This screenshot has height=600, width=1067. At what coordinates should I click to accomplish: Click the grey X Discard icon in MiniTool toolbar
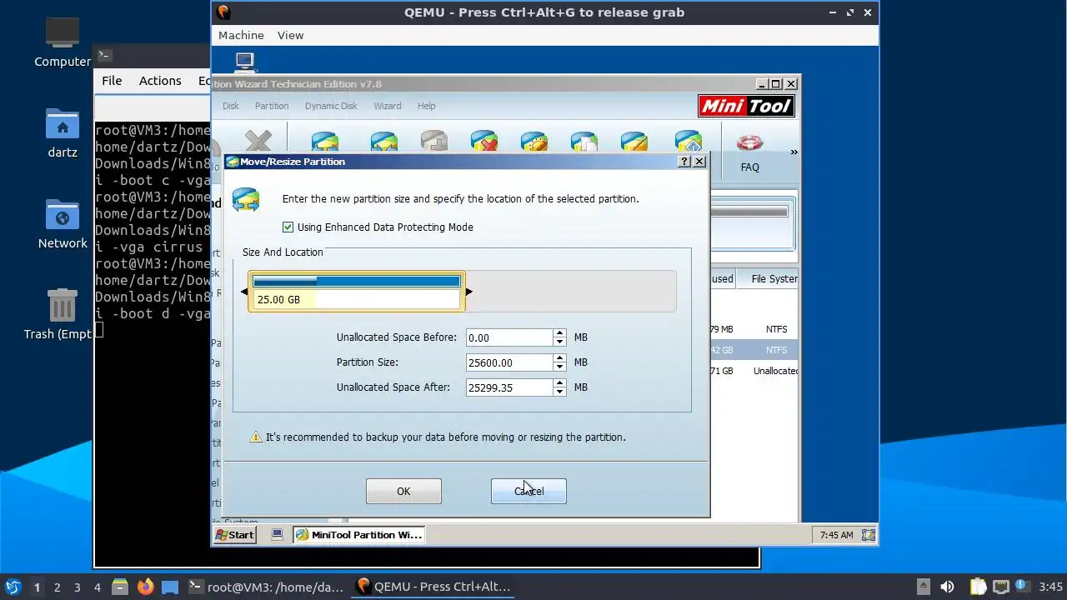[258, 141]
